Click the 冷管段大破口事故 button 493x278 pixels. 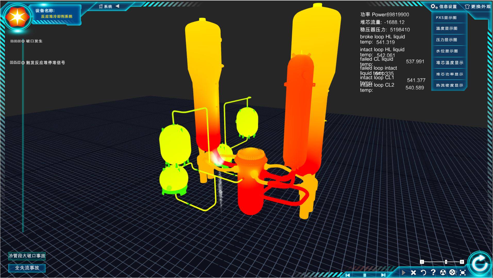coord(27,256)
